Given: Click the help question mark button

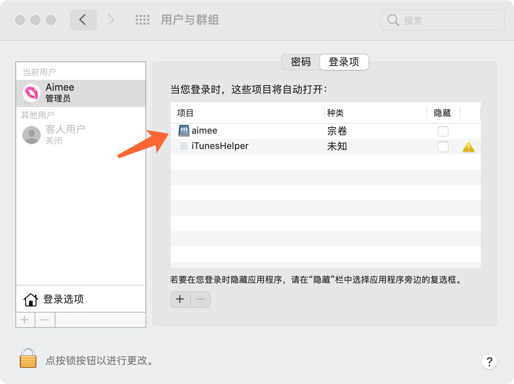Looking at the screenshot, I should (489, 362).
